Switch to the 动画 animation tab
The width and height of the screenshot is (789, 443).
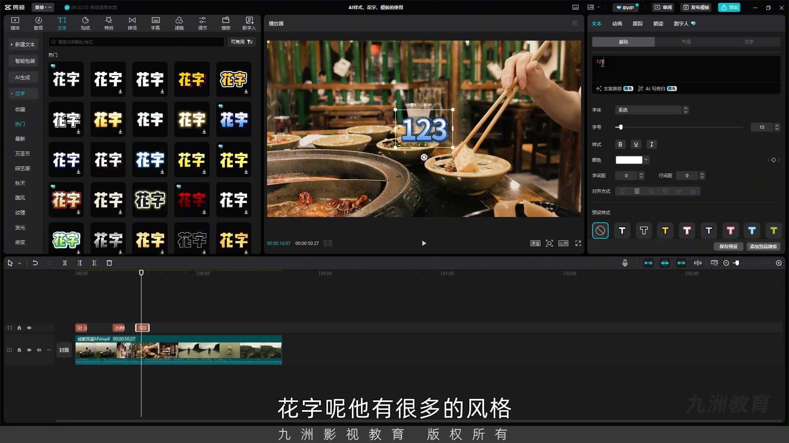(x=617, y=23)
